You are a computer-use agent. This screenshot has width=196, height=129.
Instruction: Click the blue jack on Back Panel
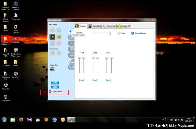(x=59, y=30)
